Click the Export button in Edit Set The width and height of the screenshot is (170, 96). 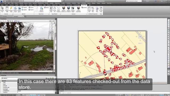pyautogui.click(x=31, y=10)
